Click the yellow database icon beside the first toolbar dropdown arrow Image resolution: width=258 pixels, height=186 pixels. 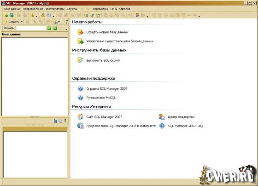point(32,15)
